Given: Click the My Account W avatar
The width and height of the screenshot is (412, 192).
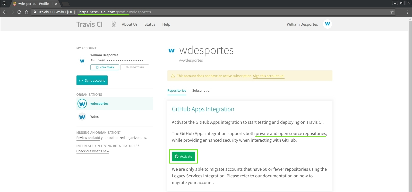Looking at the screenshot, I should (82, 61).
